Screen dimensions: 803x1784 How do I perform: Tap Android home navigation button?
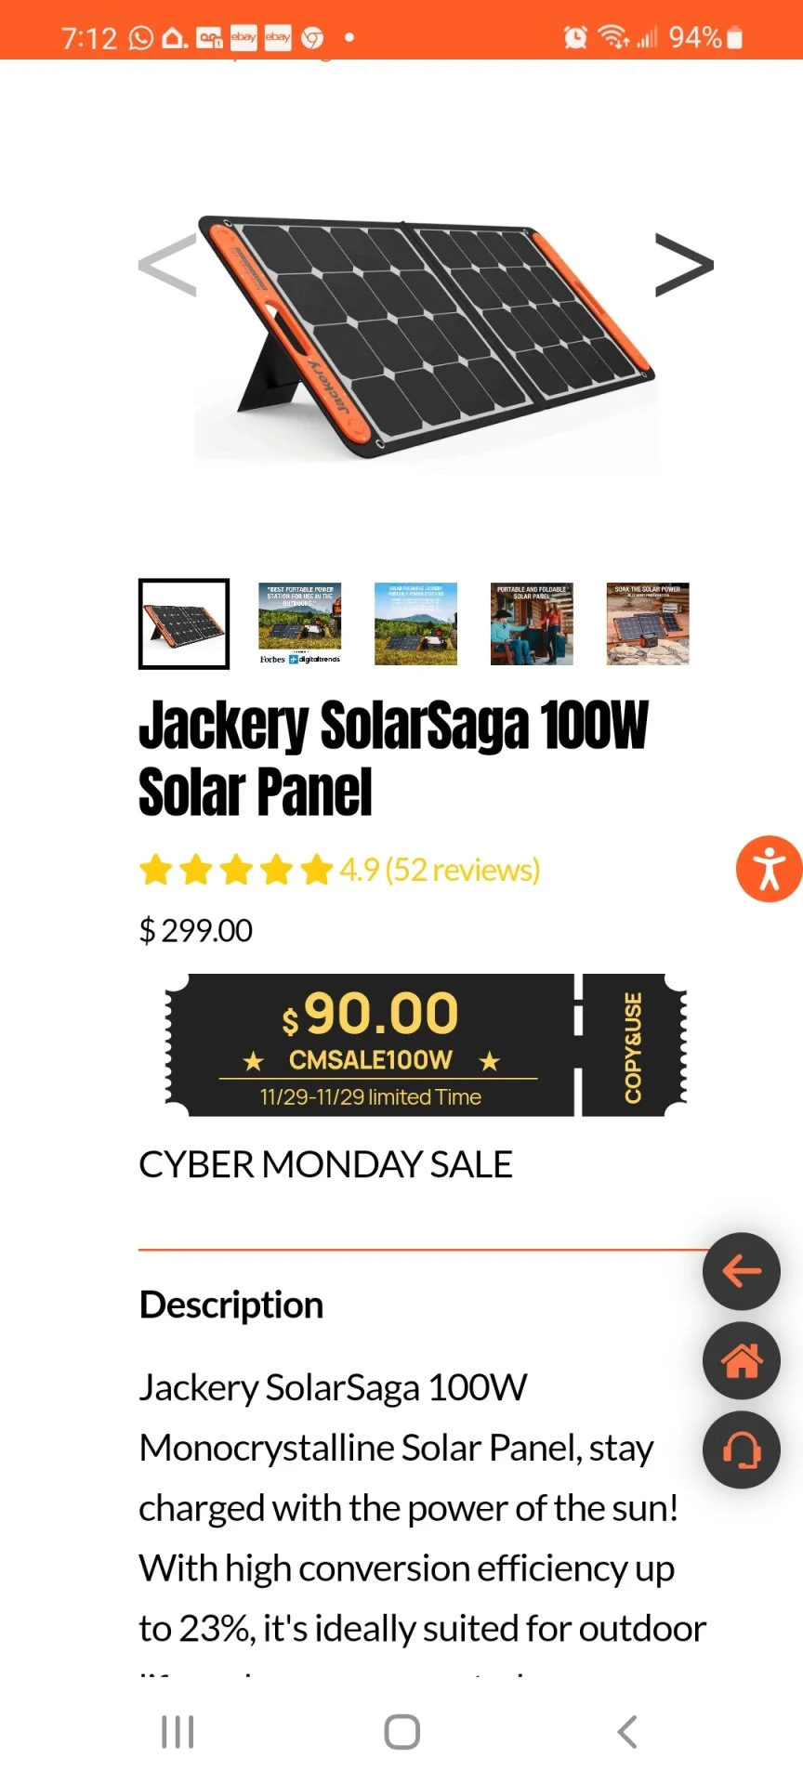[x=401, y=1732]
